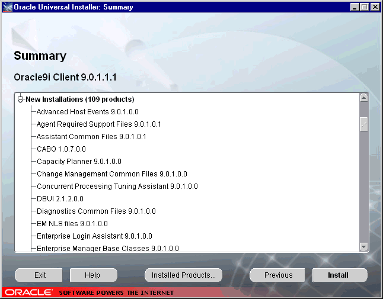
Task: Select Concurrent Processing Tuning Assistant 9.0.1.0.0
Action: click(117, 187)
